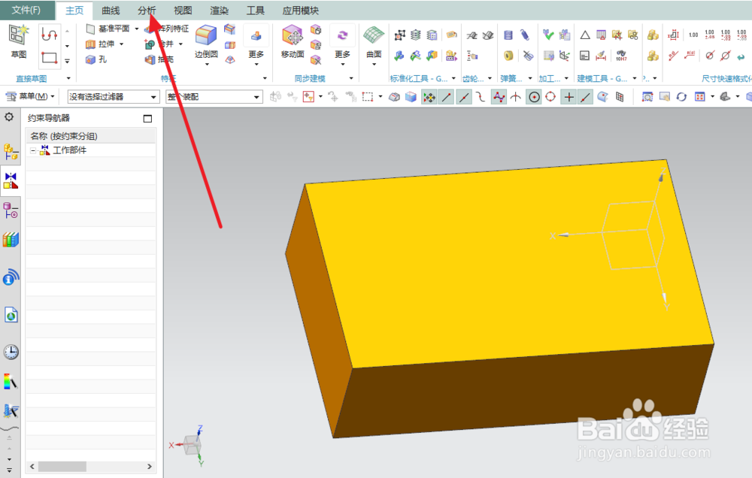Open the assembly navigator sidebar icon

[11, 152]
